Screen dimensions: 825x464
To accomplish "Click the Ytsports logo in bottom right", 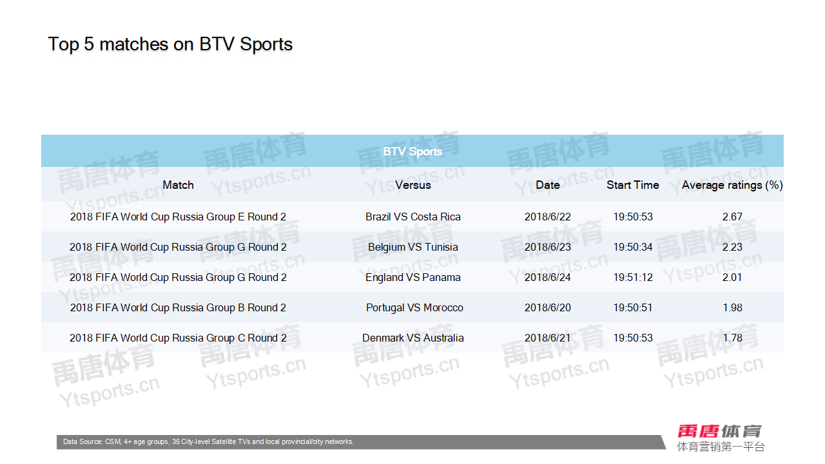I will (x=720, y=438).
